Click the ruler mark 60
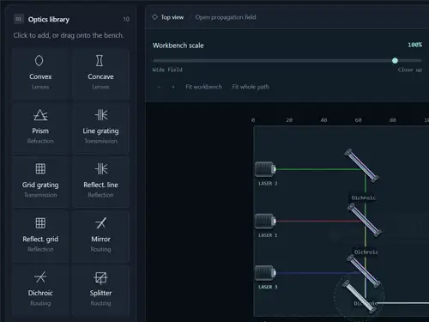This screenshot has height=322, width=429. click(x=358, y=120)
